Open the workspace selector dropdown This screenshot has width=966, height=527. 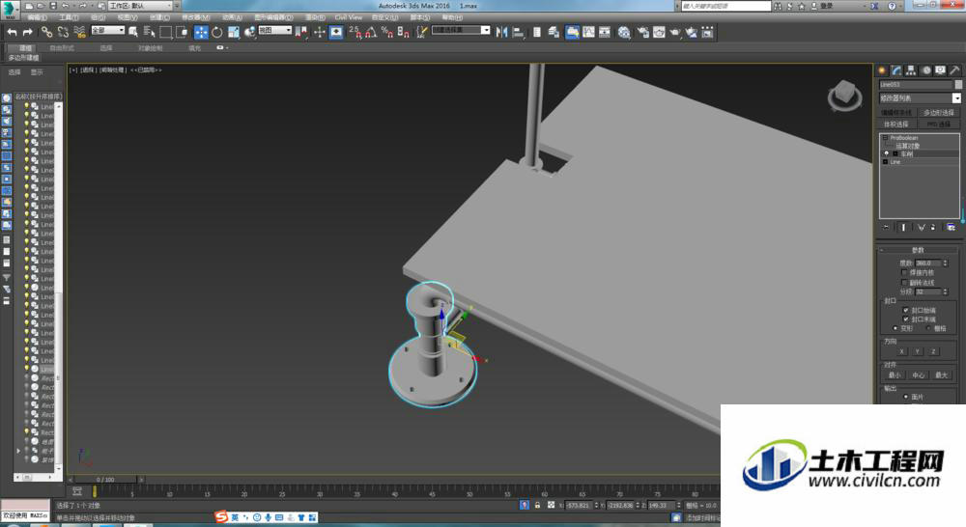[x=141, y=6]
